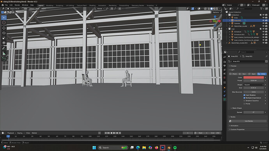Select the Transform tool
The image size is (269, 151).
4,43
